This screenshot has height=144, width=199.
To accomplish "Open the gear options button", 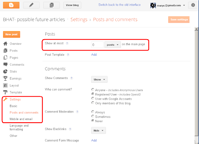I will (x=193, y=5).
